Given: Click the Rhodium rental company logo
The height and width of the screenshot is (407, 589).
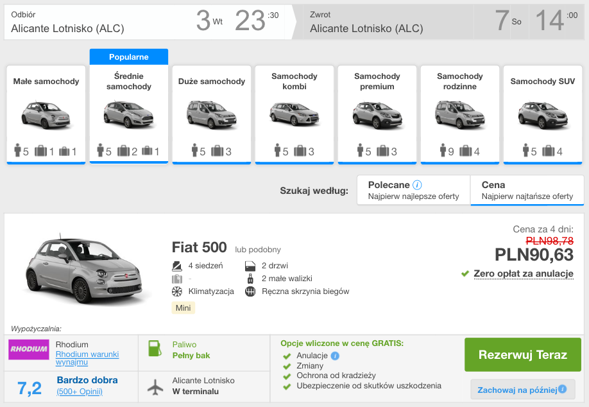Looking at the screenshot, I should pyautogui.click(x=28, y=349).
